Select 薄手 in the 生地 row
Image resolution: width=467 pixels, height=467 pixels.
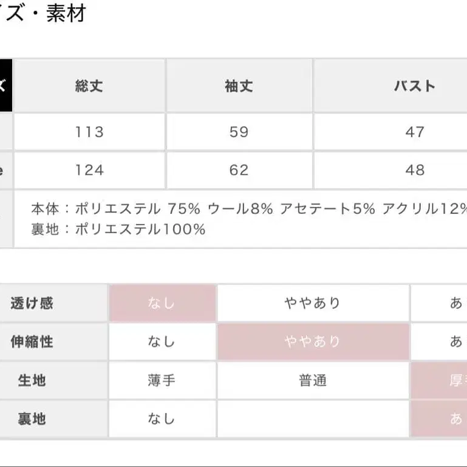pyautogui.click(x=162, y=380)
